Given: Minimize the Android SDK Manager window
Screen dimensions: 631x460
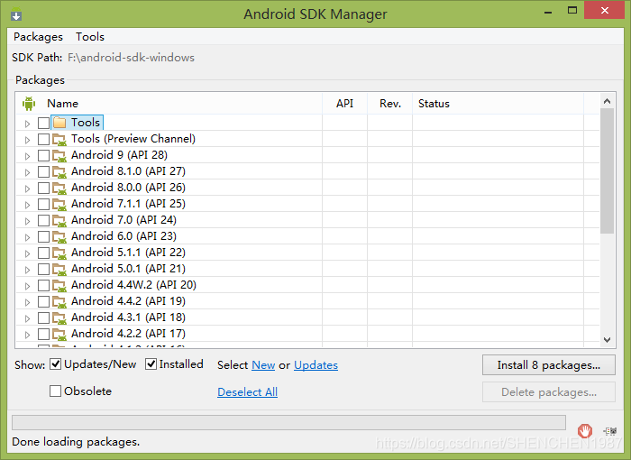Looking at the screenshot, I should (548, 12).
